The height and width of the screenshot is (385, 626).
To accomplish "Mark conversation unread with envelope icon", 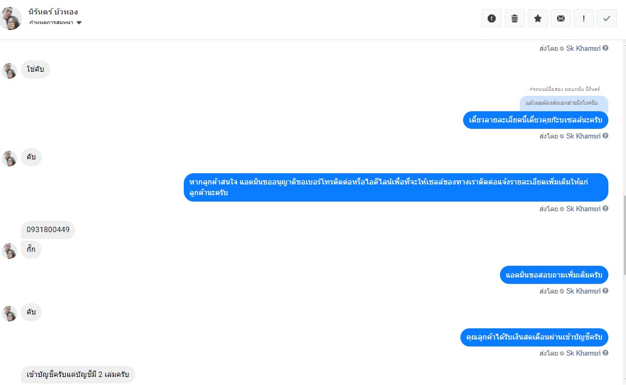I will click(560, 18).
